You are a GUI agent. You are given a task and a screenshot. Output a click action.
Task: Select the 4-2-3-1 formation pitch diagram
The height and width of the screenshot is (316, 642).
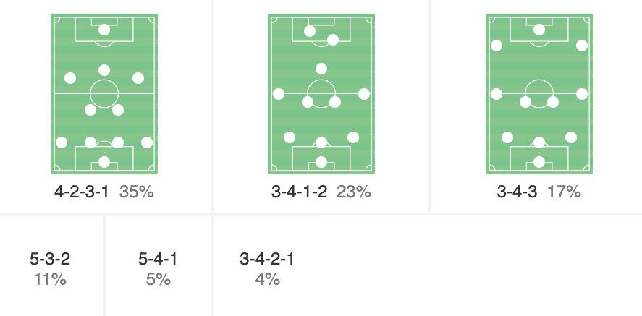pyautogui.click(x=104, y=94)
